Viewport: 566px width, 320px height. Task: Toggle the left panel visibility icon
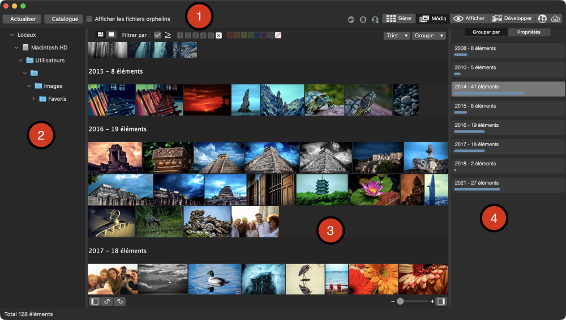[x=95, y=301]
